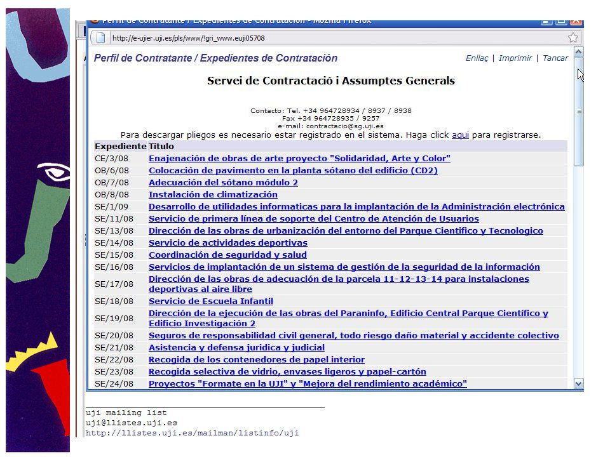Open Recogida de los contenedores de papel link

click(257, 359)
